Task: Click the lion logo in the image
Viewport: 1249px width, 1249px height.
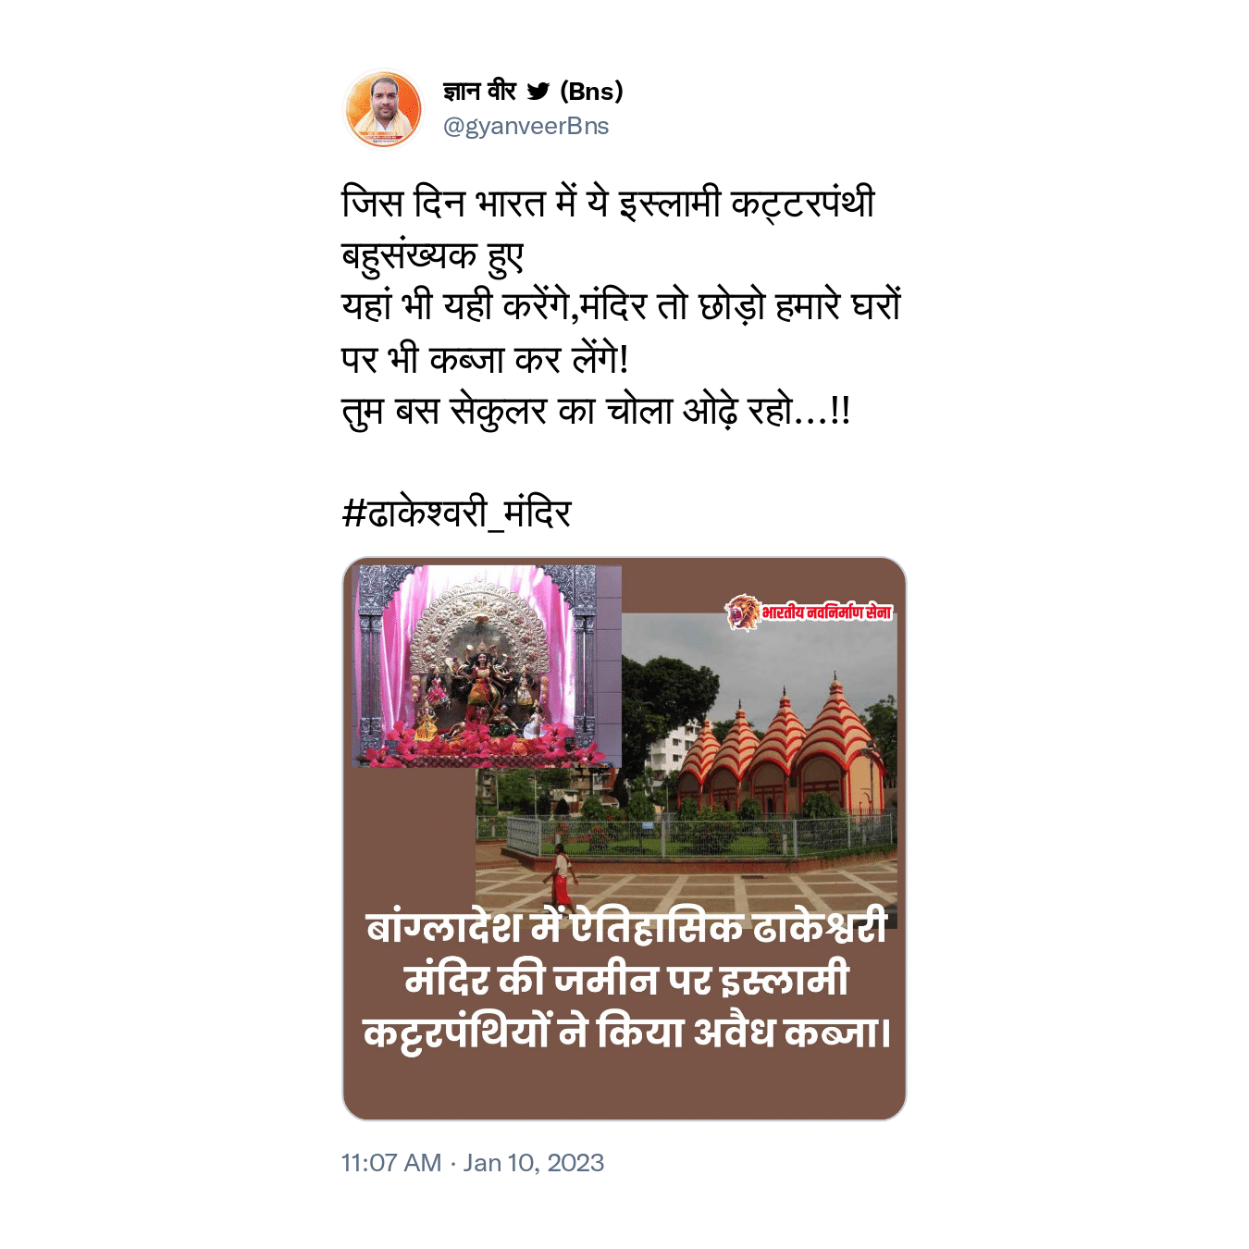Action: 741,612
